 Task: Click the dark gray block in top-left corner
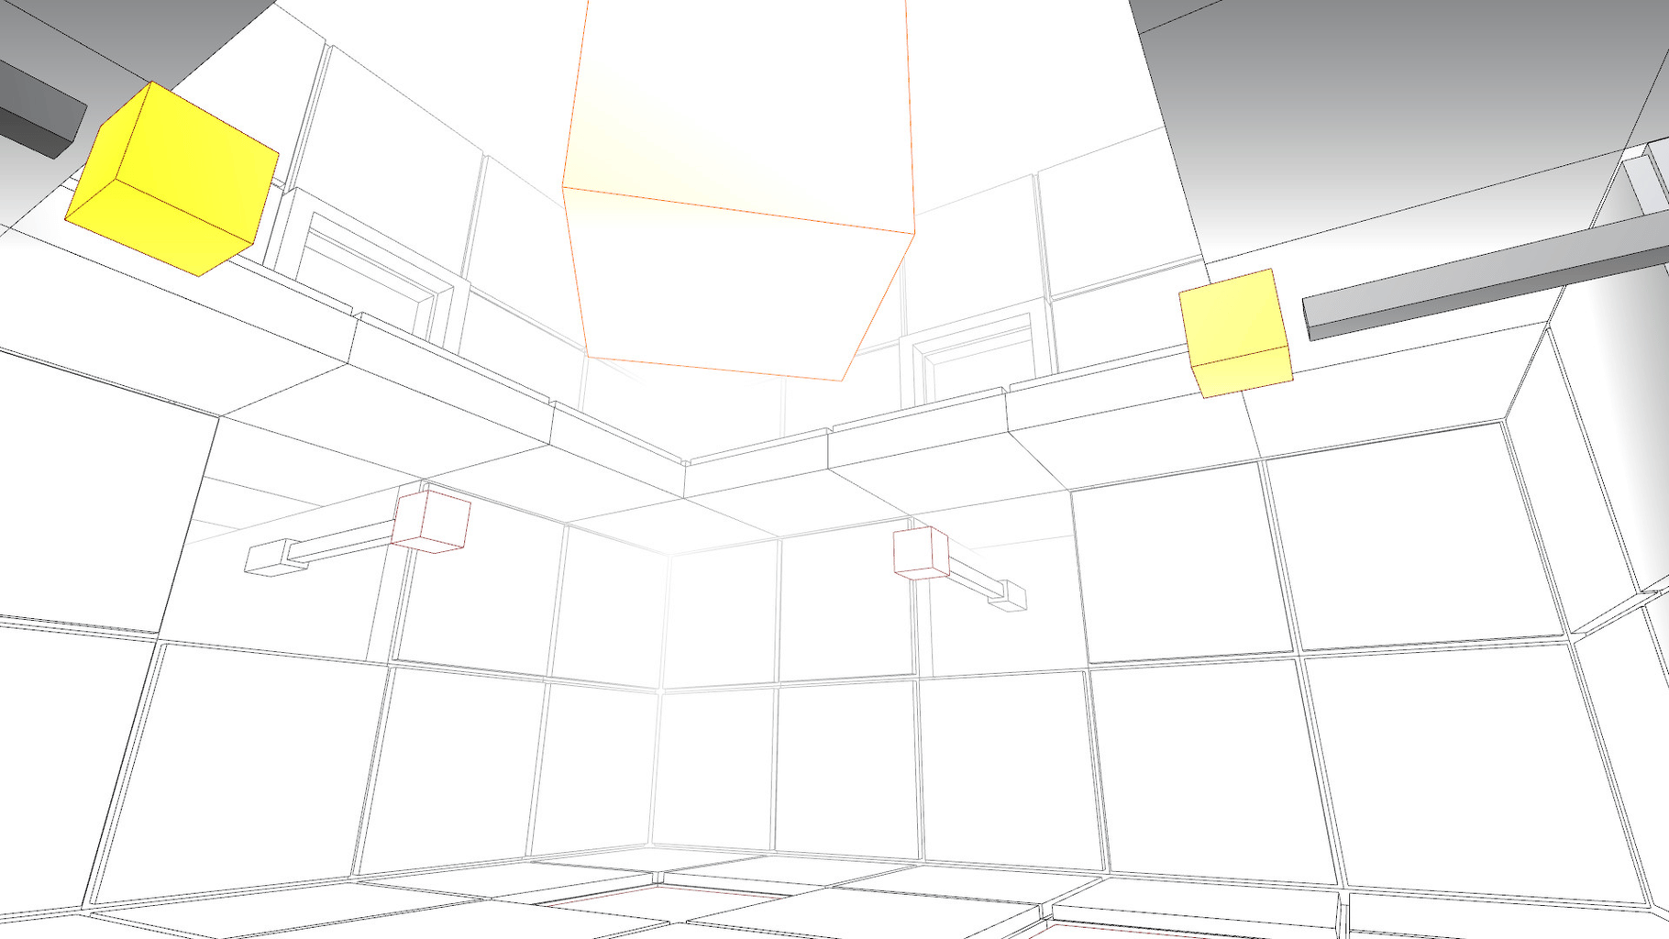[x=39, y=110]
